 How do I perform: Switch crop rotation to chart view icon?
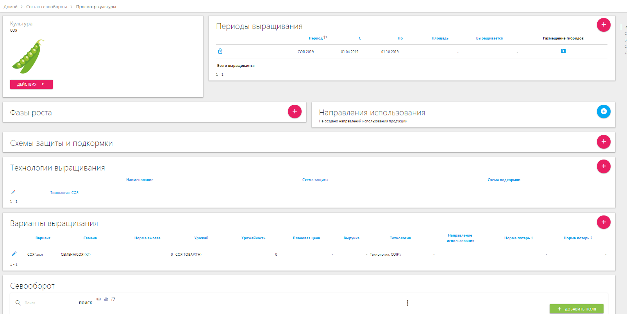106,299
